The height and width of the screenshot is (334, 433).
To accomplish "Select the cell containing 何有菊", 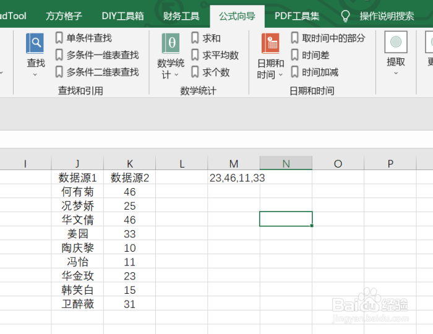I will [x=77, y=192].
